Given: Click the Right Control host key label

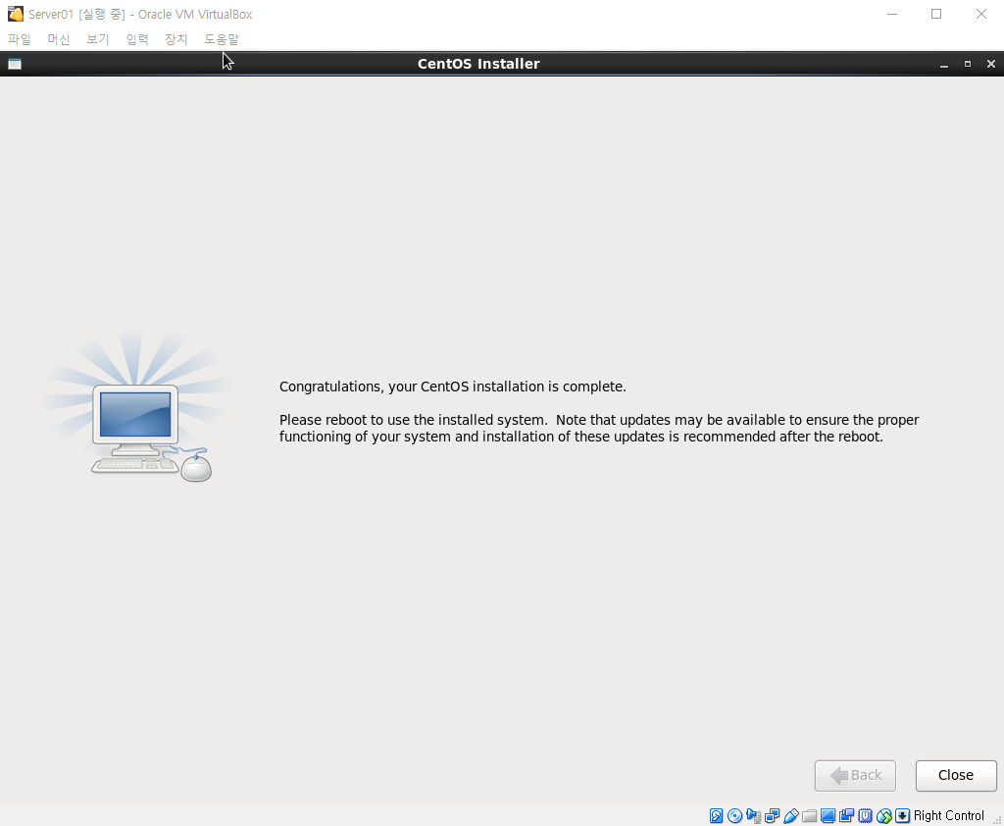Looking at the screenshot, I should 948,816.
